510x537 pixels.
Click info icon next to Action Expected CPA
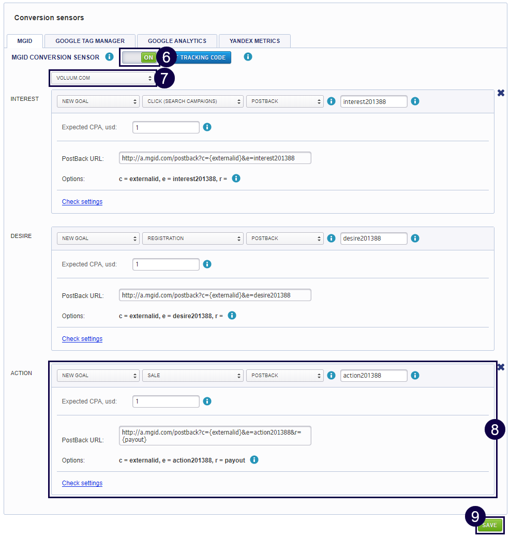coord(207,401)
